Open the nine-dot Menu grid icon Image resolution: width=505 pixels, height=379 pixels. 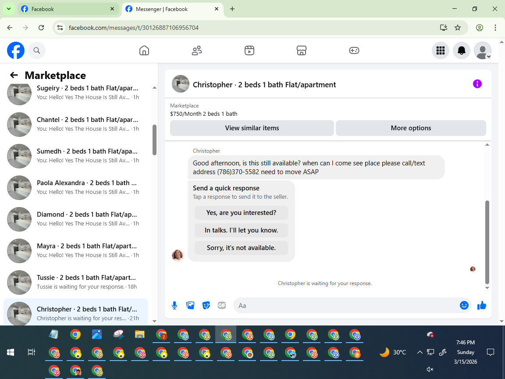coord(440,50)
